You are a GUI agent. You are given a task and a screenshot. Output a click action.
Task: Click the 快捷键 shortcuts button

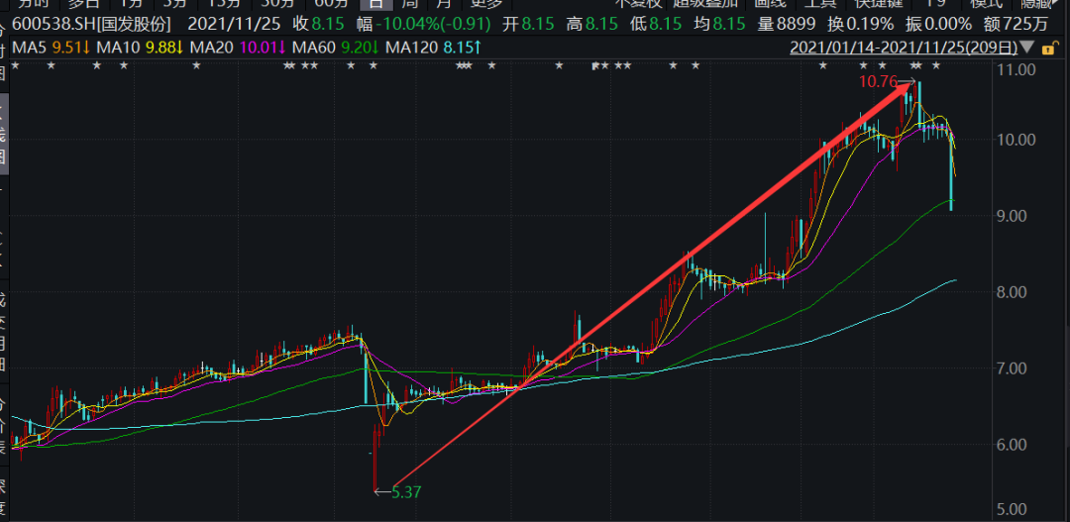(x=878, y=3)
